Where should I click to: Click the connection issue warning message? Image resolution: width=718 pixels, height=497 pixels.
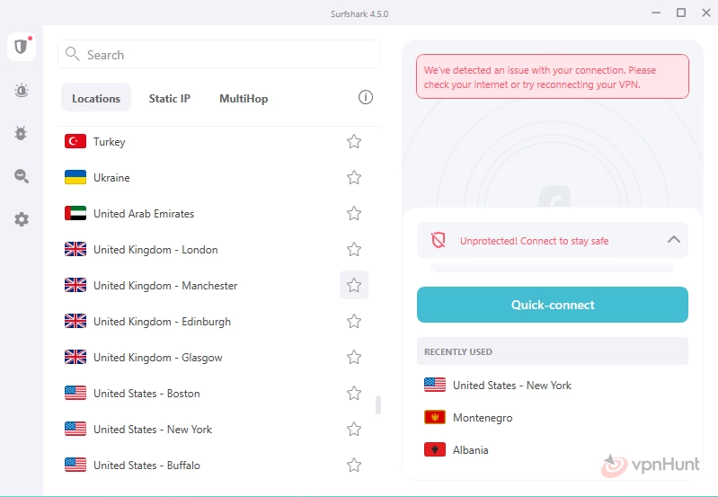click(553, 76)
